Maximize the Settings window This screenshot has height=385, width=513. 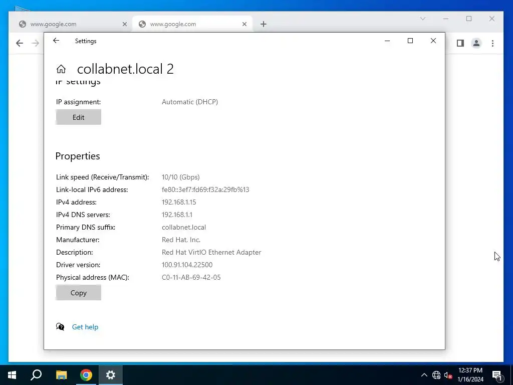pos(410,41)
